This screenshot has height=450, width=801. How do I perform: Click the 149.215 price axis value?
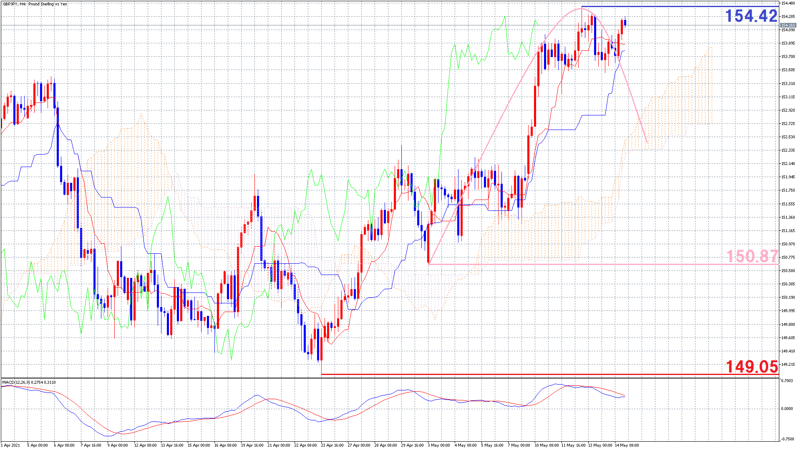788,365
